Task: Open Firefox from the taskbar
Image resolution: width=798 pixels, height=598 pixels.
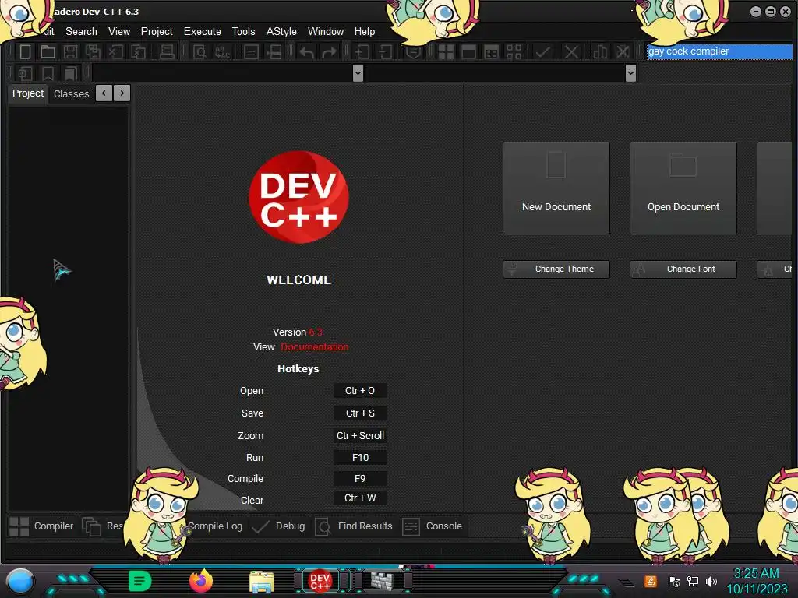Action: (201, 581)
